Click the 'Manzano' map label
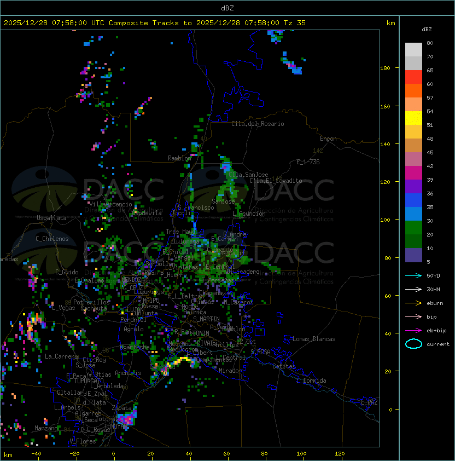Screen dimensions: 455x461 point(46,428)
